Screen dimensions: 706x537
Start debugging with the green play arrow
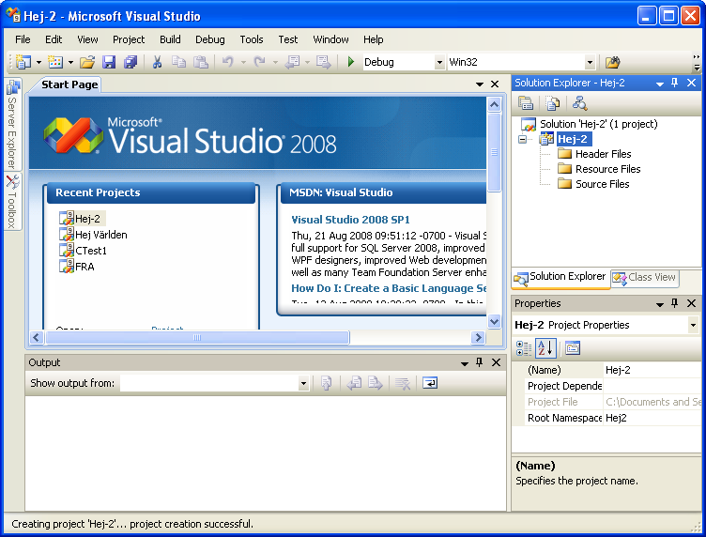pos(351,62)
